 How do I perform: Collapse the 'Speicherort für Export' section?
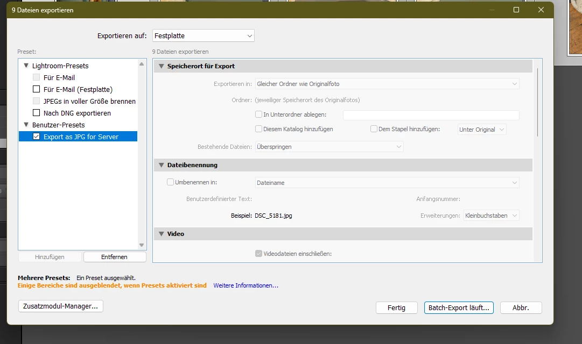[162, 66]
